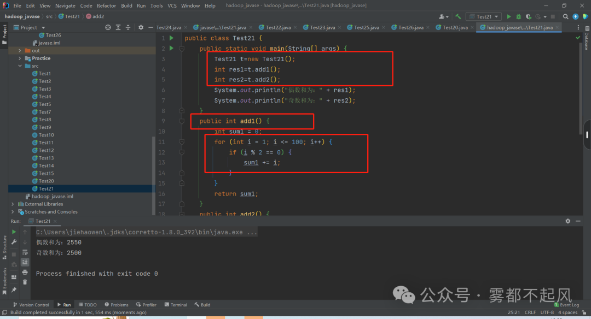Screen dimensions: 591x319
Task: Expand Scratches and Consoles node
Action: click(x=13, y=212)
